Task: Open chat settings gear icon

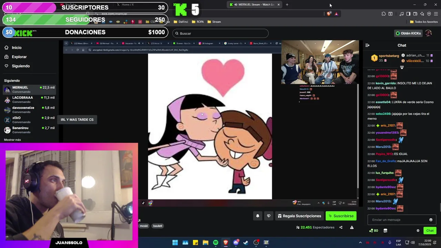Action: tap(418, 230)
